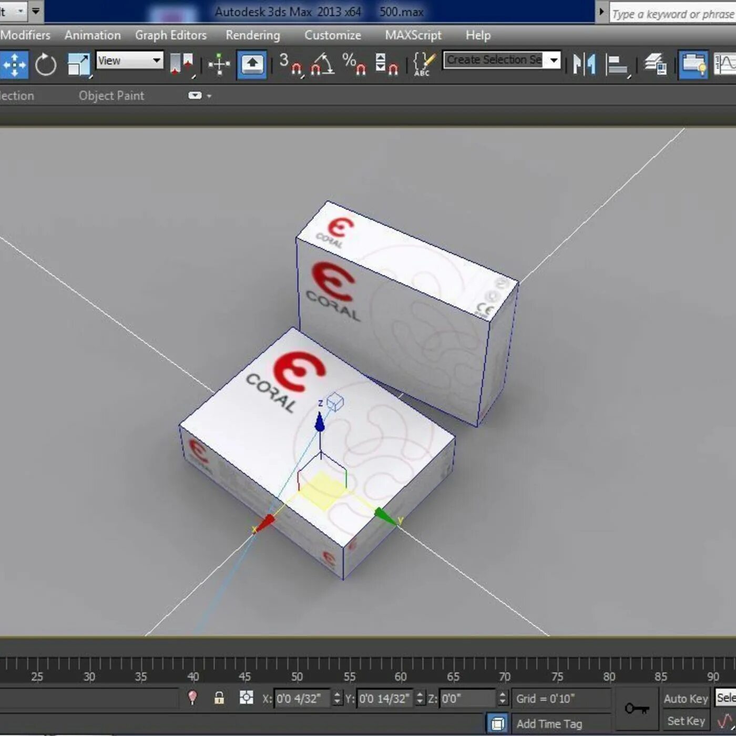Image resolution: width=736 pixels, height=736 pixels.
Task: Click the Z axis arrow of gizmo
Action: click(320, 422)
